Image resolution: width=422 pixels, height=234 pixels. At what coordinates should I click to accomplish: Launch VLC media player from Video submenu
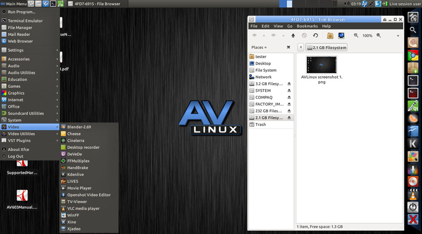point(89,208)
